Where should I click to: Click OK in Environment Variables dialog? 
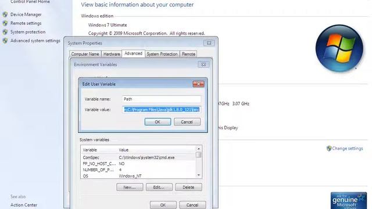[x=163, y=205]
